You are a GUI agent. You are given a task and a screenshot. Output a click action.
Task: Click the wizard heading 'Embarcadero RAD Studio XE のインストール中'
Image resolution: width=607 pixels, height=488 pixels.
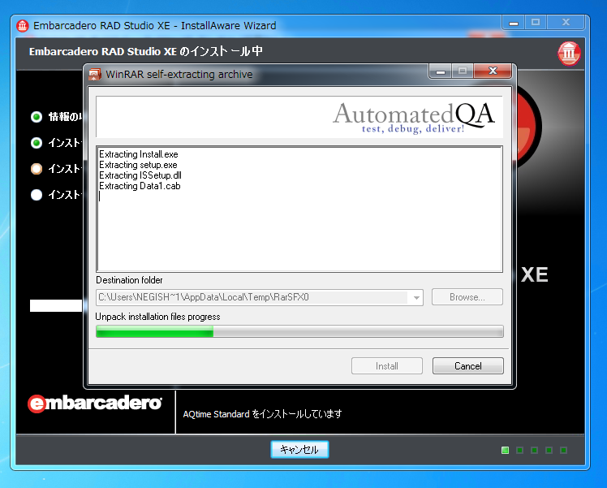145,51
